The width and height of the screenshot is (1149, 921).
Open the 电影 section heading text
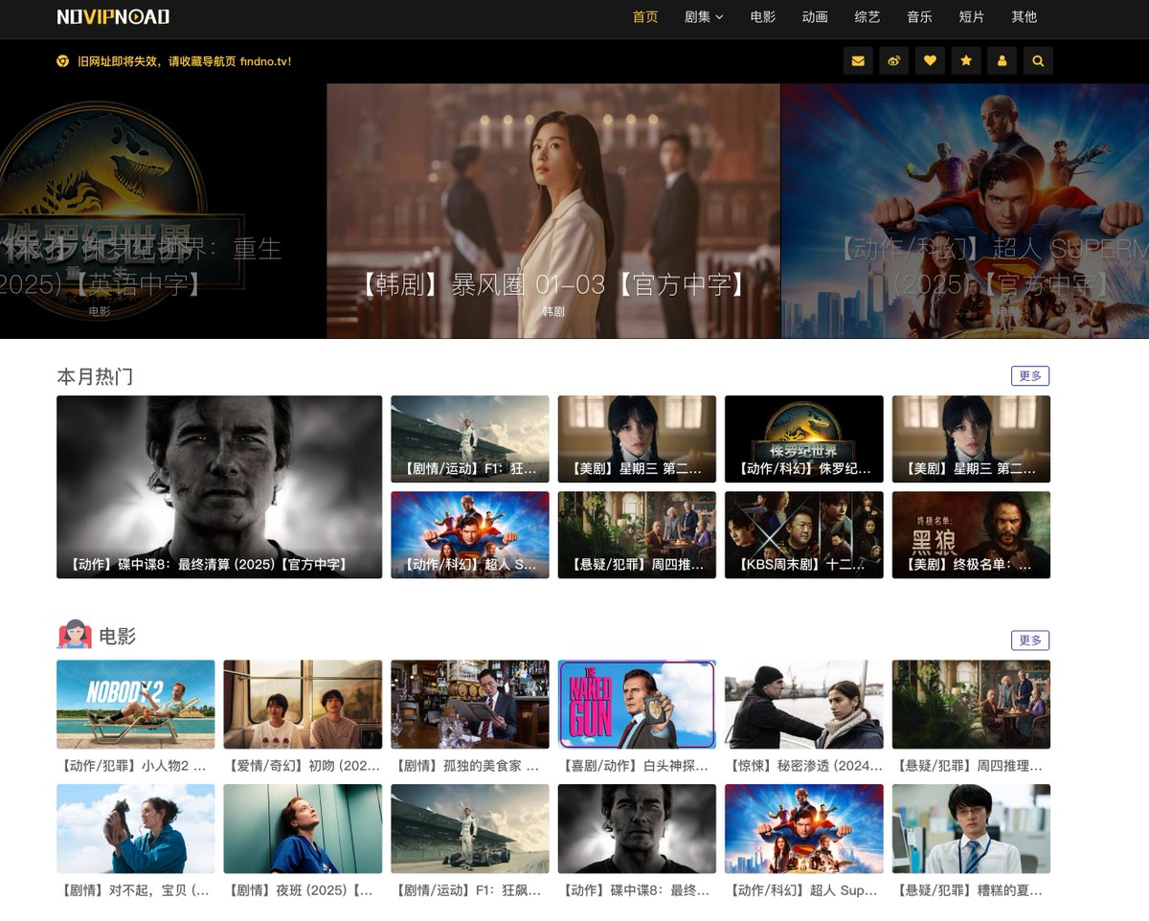pyautogui.click(x=117, y=636)
